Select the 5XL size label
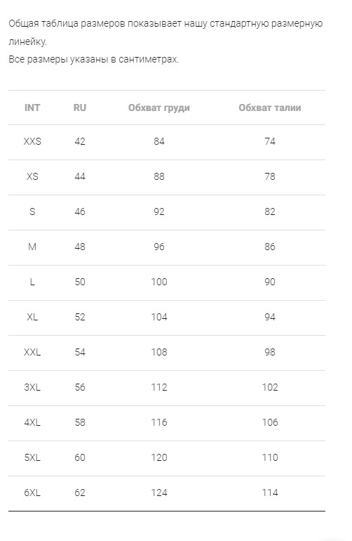This screenshot has width=352, height=541. point(32,457)
